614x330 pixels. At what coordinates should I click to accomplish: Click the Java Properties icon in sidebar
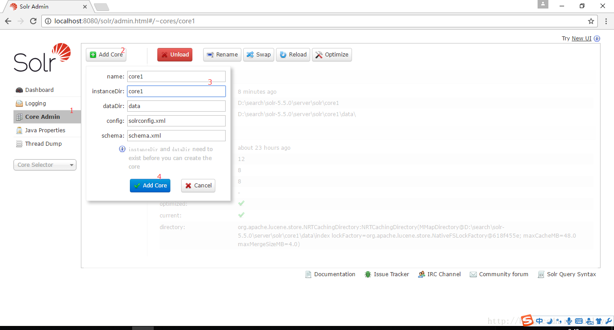pyautogui.click(x=19, y=130)
